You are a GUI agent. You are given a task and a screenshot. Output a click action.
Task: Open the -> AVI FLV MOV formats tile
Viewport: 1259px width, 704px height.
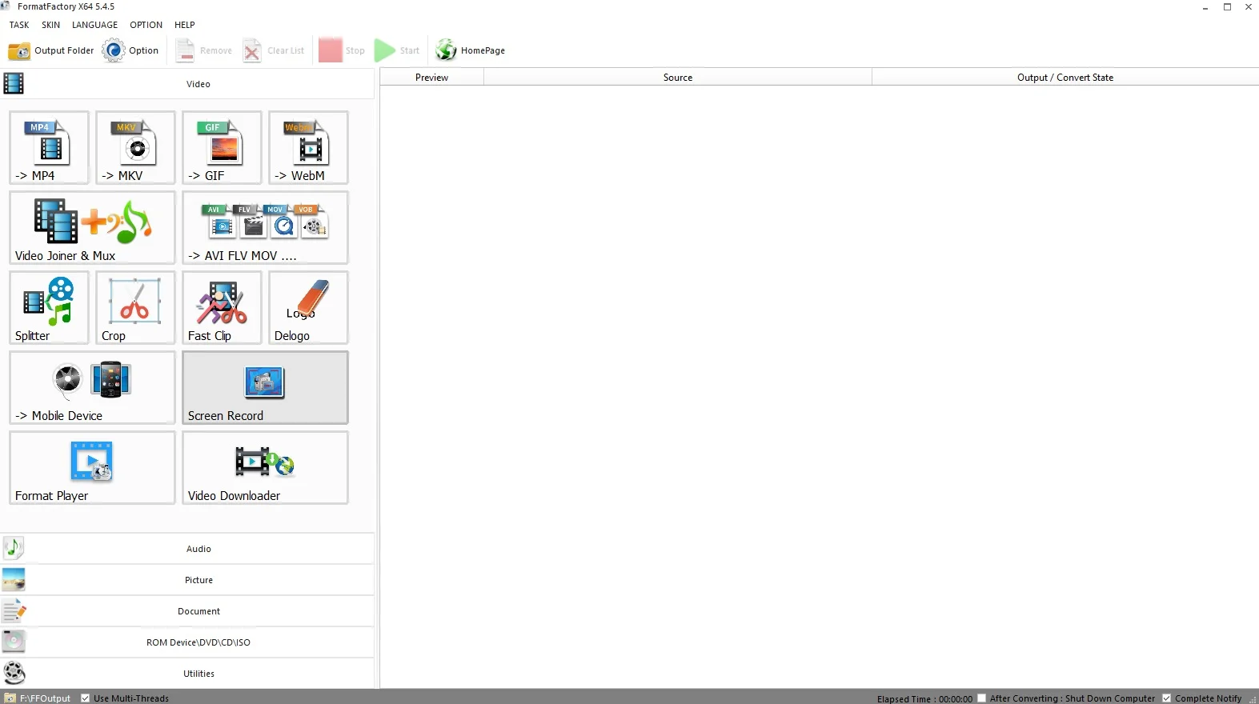coord(265,227)
